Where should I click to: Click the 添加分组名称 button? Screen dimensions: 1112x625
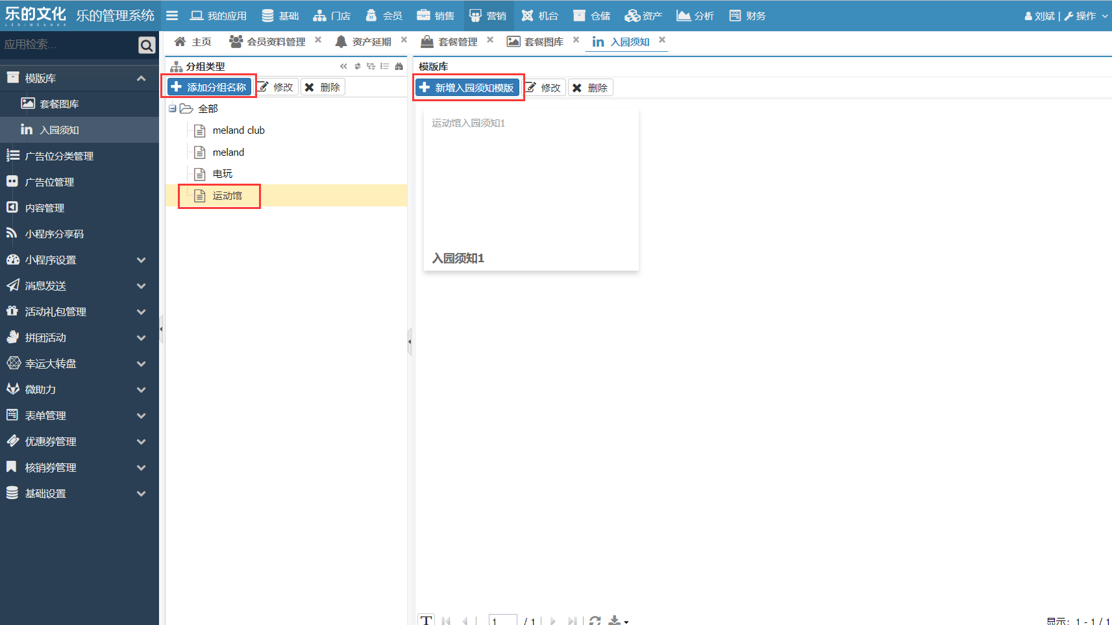point(209,87)
